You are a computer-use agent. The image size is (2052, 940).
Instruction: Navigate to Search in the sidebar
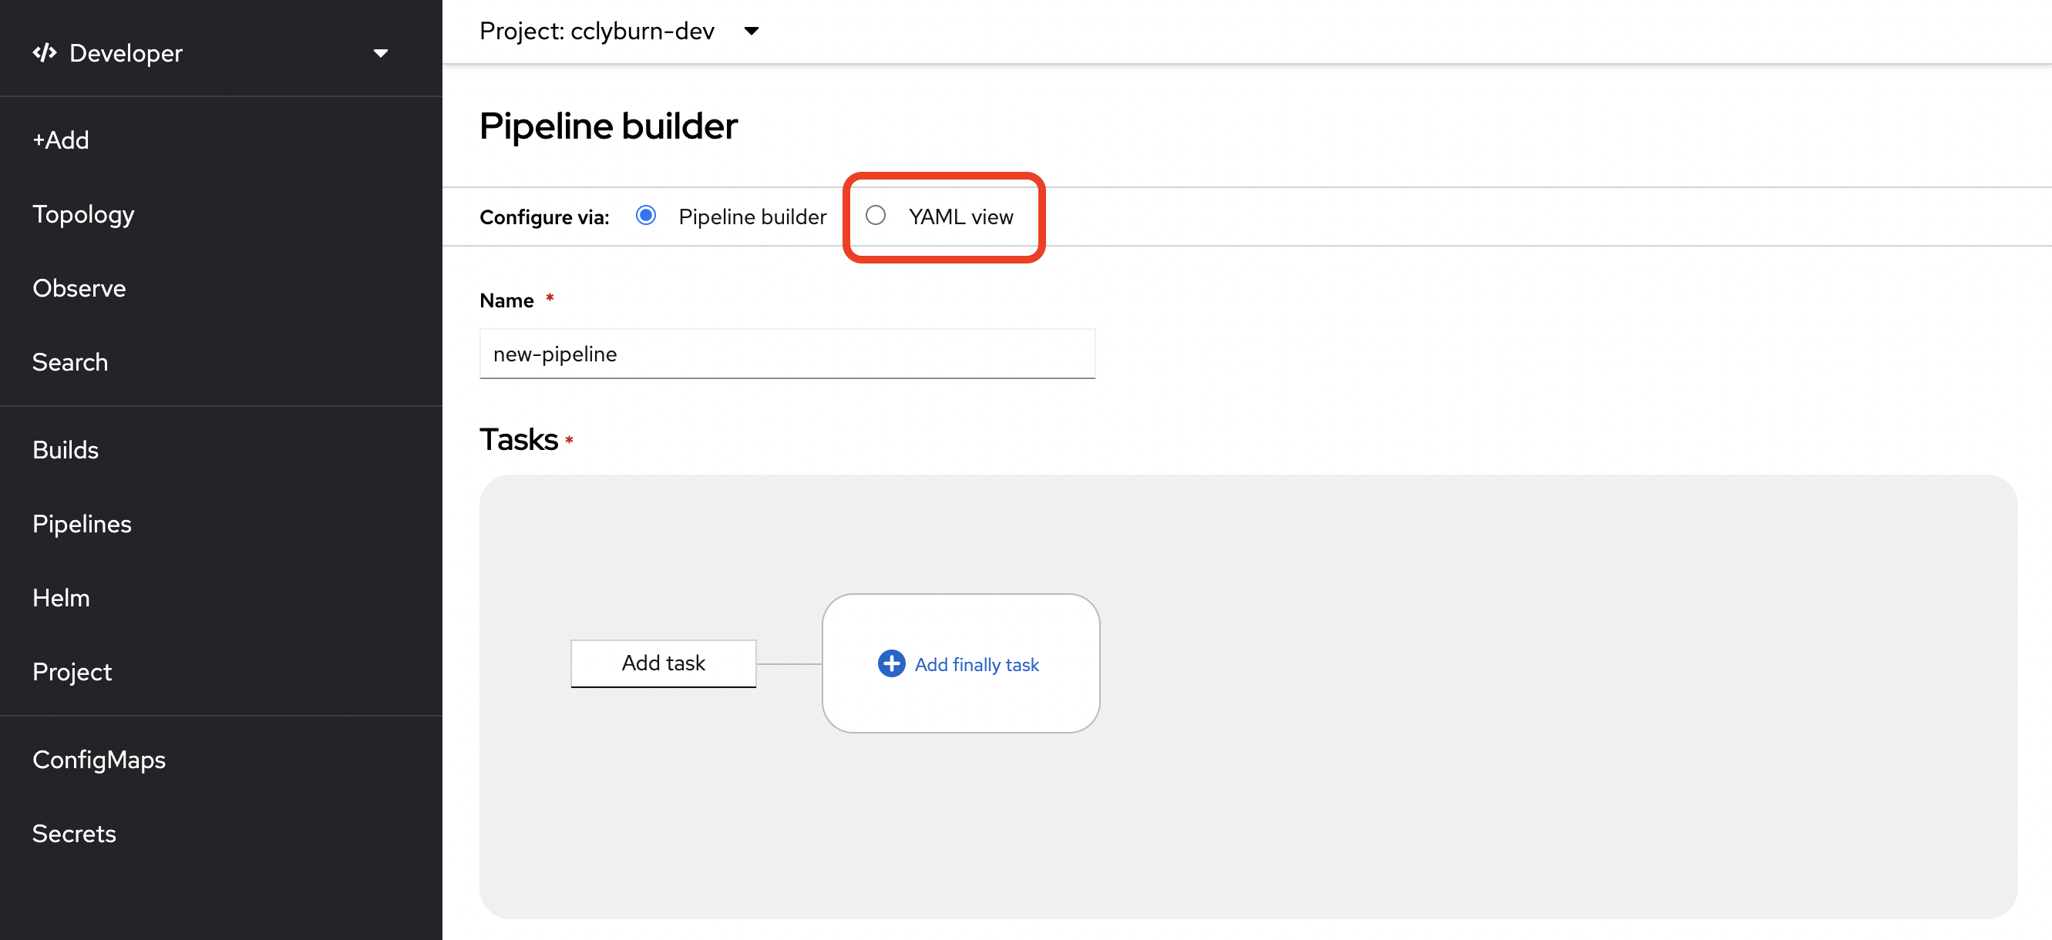tap(70, 362)
